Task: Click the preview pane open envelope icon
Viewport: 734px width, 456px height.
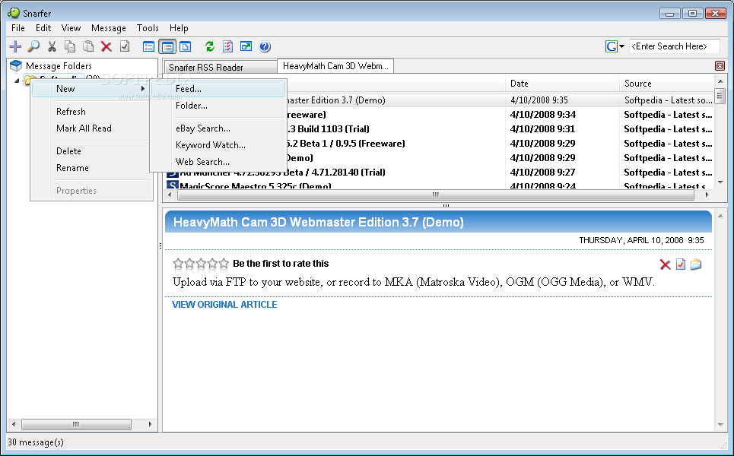Action: pos(696,264)
